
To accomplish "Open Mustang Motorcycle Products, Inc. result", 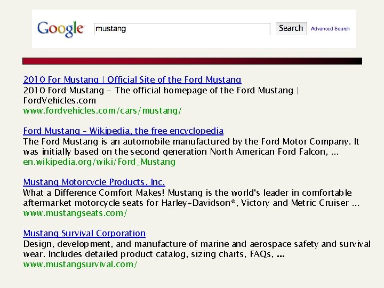I will 94,182.
